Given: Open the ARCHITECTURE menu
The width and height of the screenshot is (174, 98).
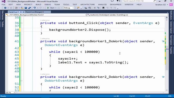Looking at the screenshot, I should pos(88,5).
